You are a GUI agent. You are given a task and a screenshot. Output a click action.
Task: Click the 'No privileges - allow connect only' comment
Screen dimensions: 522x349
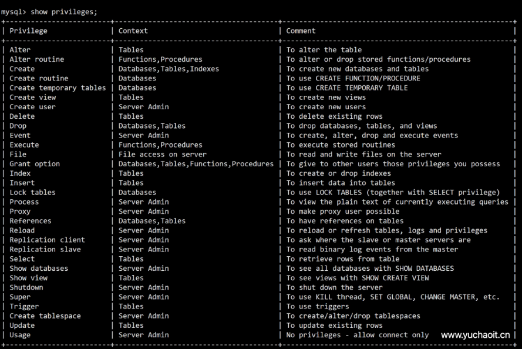(359, 335)
